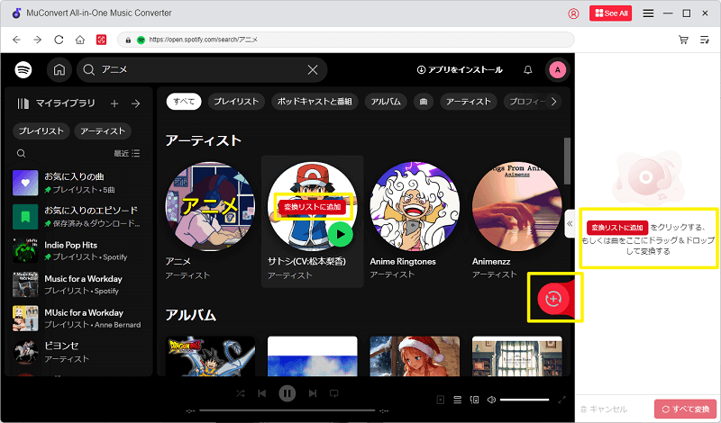Click the red music service switch icon
This screenshot has height=423, width=721.
tap(101, 40)
